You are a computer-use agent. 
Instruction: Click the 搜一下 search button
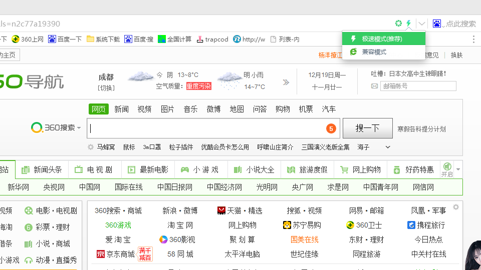367,128
